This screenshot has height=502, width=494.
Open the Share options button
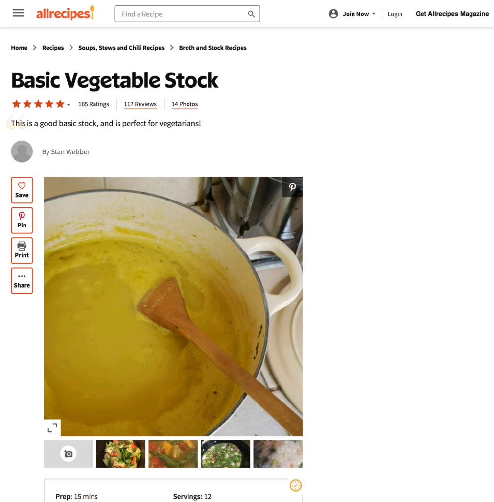point(22,280)
